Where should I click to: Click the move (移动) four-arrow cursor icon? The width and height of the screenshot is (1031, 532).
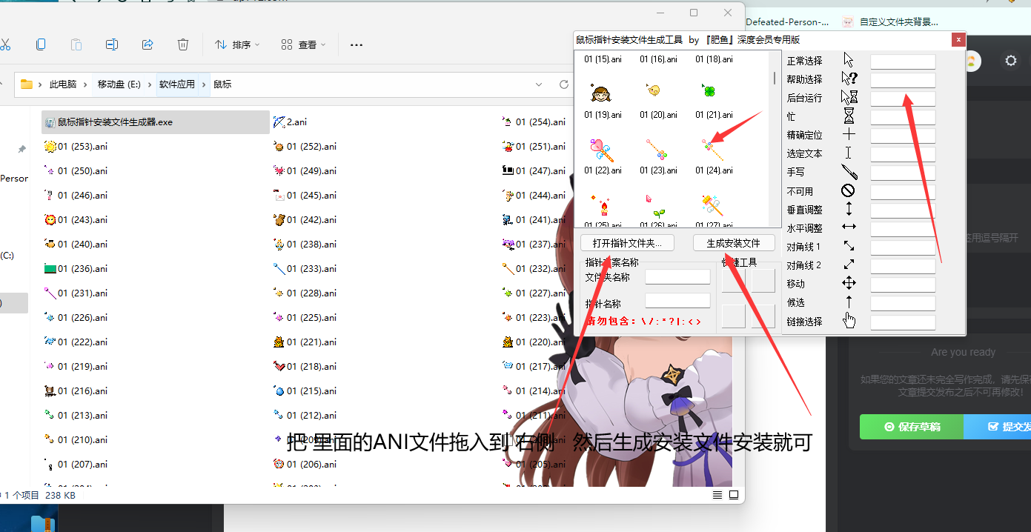[x=849, y=283]
